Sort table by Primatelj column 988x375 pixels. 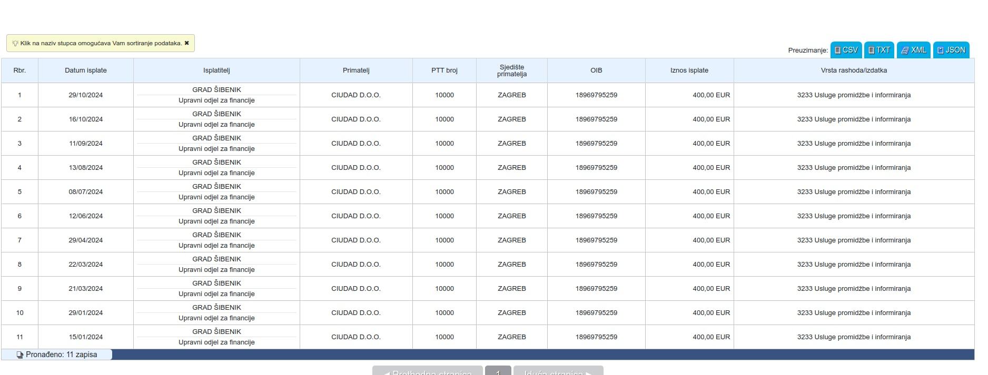(x=356, y=70)
